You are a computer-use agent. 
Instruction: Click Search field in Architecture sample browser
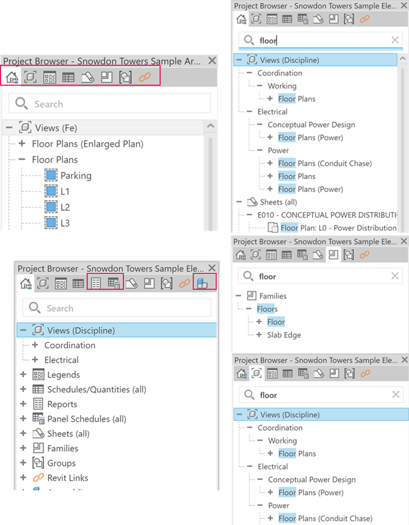click(109, 104)
